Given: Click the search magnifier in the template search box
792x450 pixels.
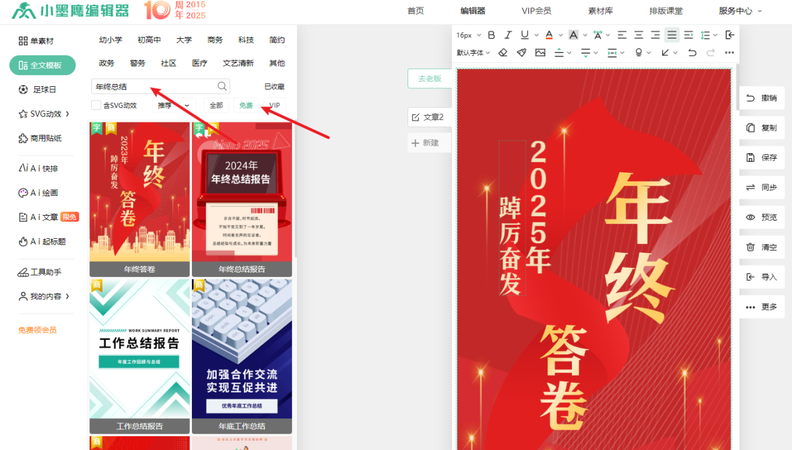Looking at the screenshot, I should (222, 86).
